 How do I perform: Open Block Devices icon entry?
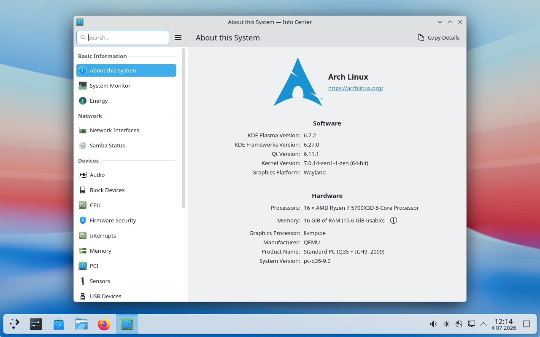coord(83,190)
